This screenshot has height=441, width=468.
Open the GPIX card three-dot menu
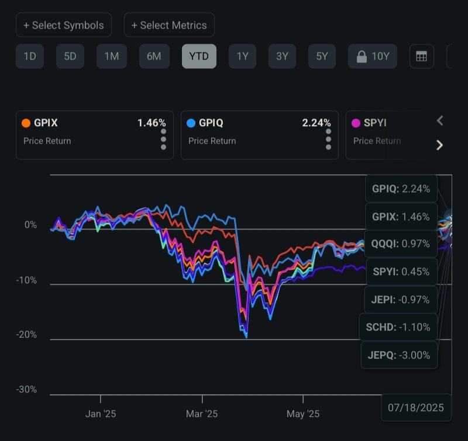[163, 139]
